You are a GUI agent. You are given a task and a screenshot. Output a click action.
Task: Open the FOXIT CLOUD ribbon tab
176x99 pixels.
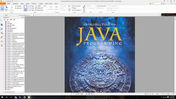[x=49, y=4]
